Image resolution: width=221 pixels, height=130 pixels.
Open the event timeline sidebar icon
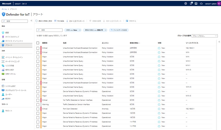[3, 57]
